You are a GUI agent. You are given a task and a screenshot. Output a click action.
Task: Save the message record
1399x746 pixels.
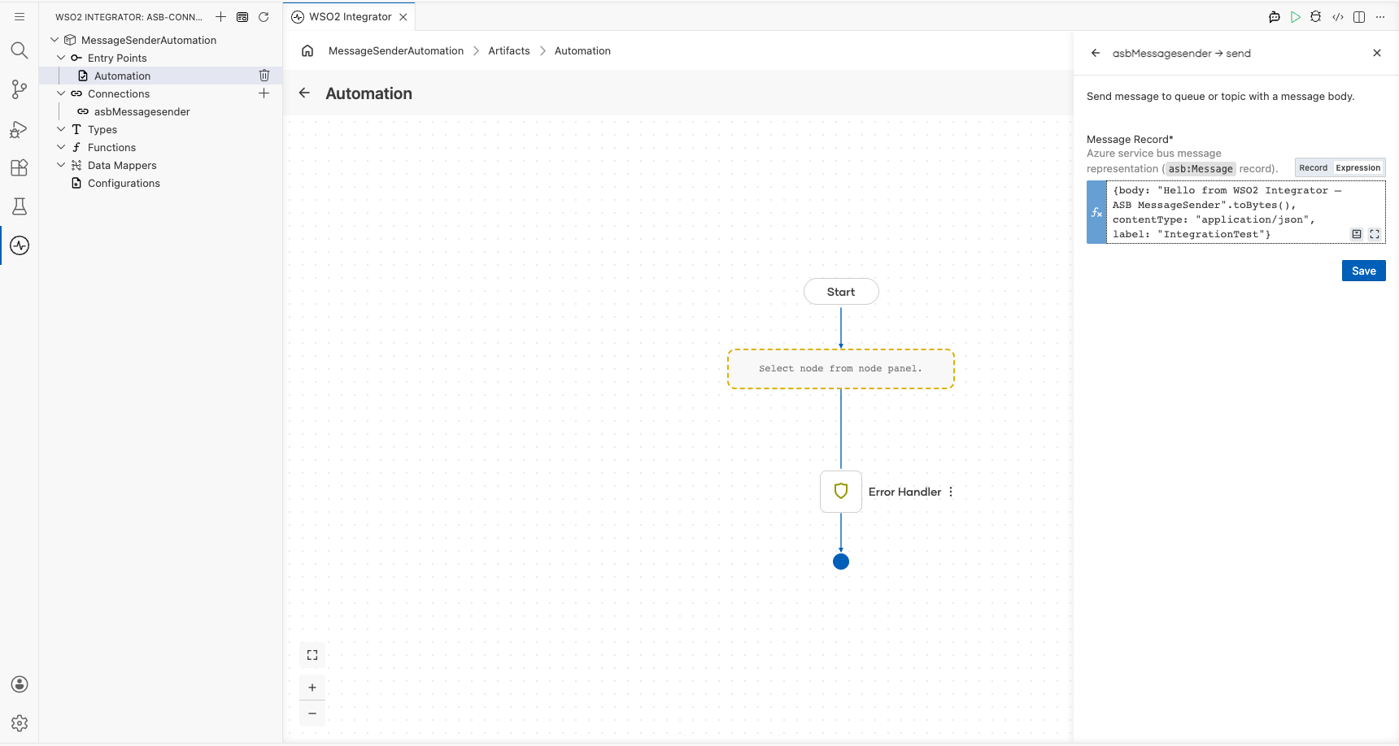point(1364,271)
